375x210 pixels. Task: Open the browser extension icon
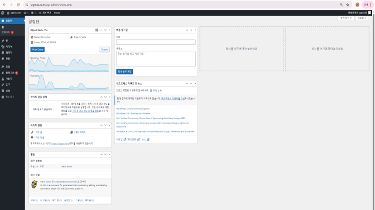click(x=357, y=5)
